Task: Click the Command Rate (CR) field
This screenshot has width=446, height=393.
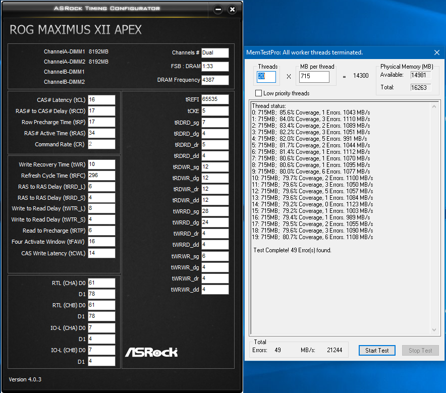Action: point(101,144)
